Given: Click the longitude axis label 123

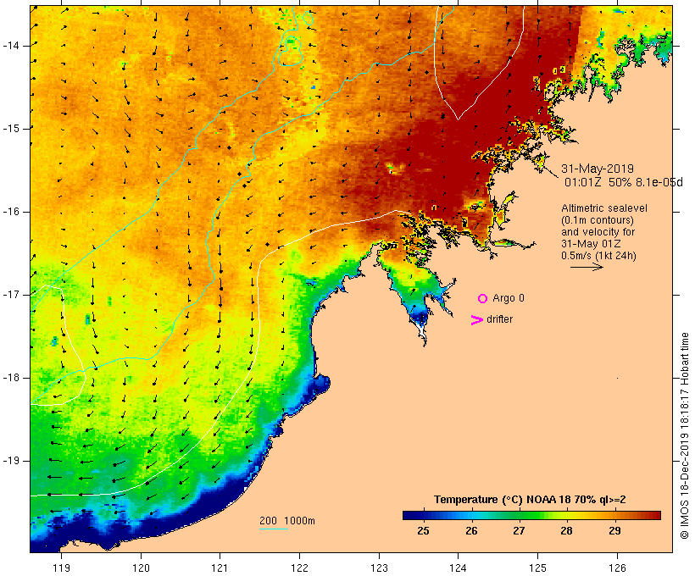Looking at the screenshot, I should pos(379,568).
